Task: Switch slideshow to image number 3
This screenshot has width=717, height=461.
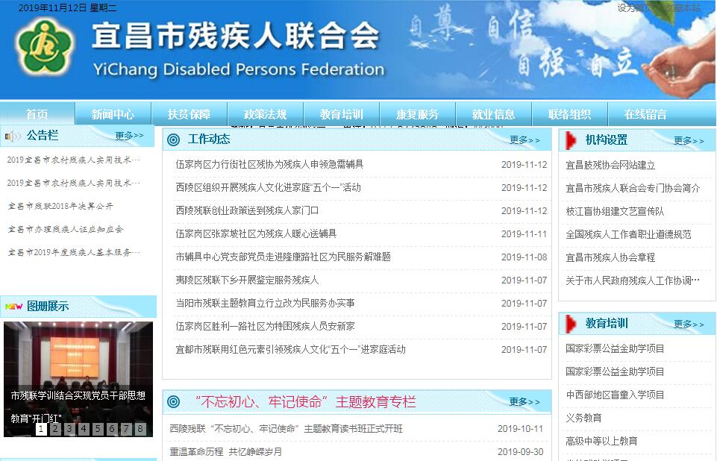Action: click(x=69, y=428)
